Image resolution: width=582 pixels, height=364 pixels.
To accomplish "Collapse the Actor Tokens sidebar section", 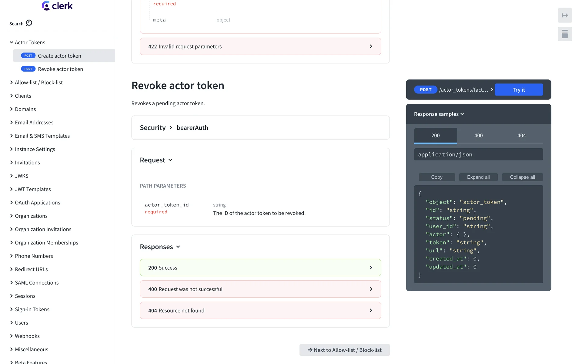I will click(12, 42).
